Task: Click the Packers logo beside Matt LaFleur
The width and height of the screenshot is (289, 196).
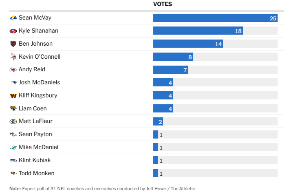Action: pos(13,121)
